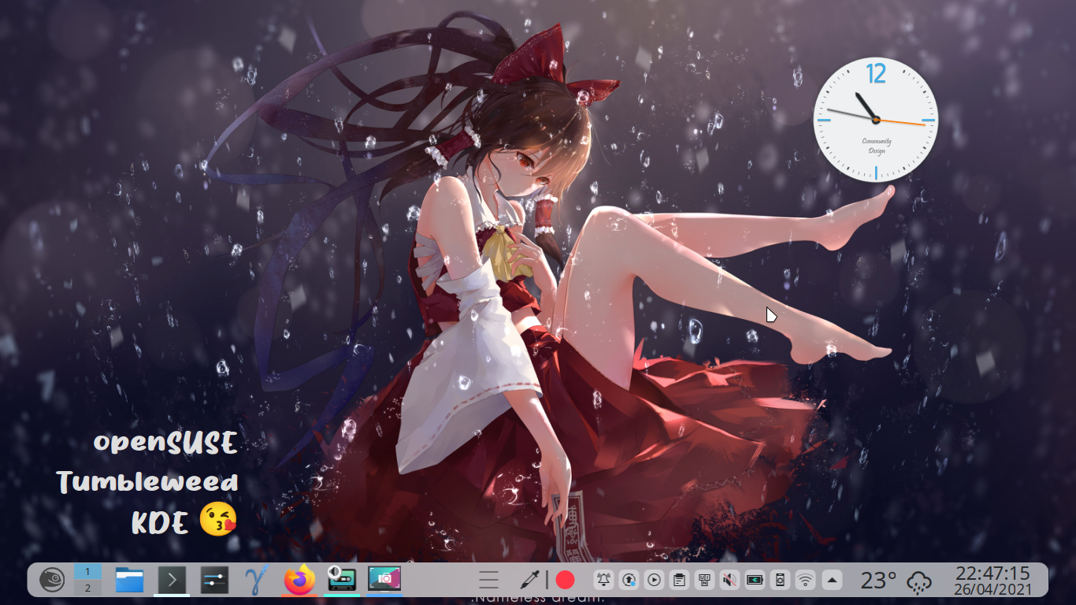
Task: Open the notifications bell in the tray
Action: click(x=603, y=581)
